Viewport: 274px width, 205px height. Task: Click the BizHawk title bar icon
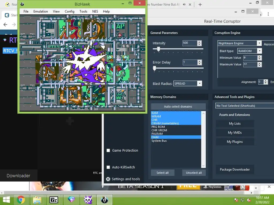pos(22,4)
